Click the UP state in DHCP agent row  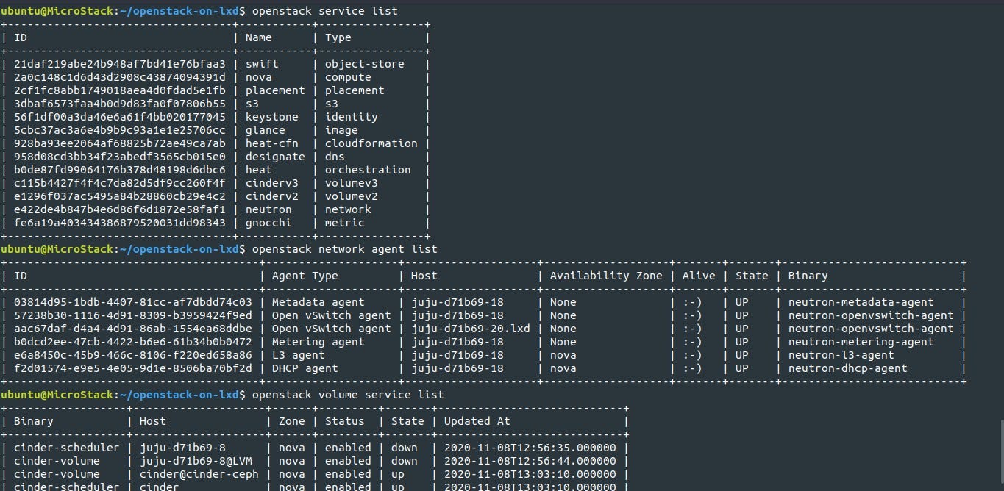pos(741,368)
